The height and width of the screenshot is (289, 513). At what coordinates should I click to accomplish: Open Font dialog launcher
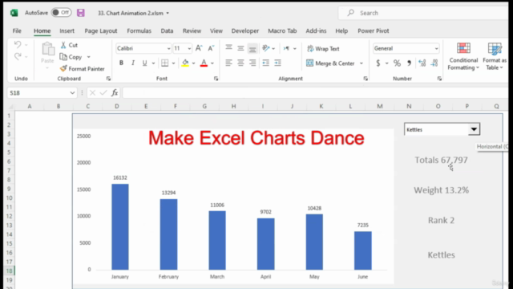click(x=216, y=79)
